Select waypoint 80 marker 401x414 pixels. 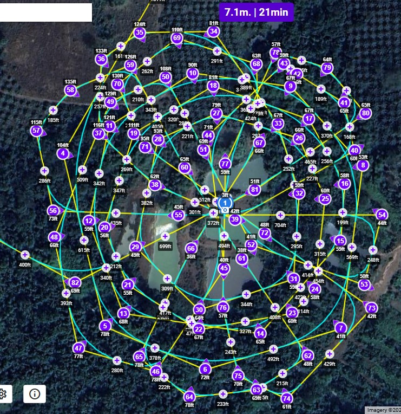click(x=366, y=113)
